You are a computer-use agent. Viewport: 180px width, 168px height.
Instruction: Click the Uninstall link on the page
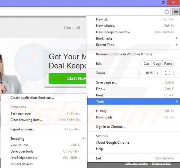pyautogui.click(x=72, y=28)
